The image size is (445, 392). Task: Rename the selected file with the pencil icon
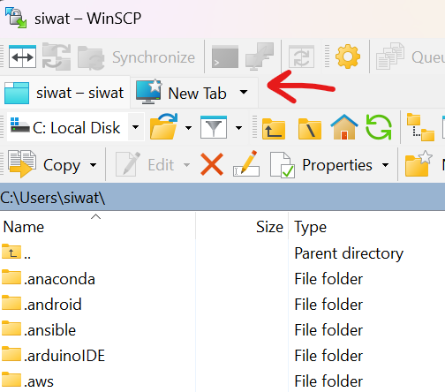pos(246,163)
